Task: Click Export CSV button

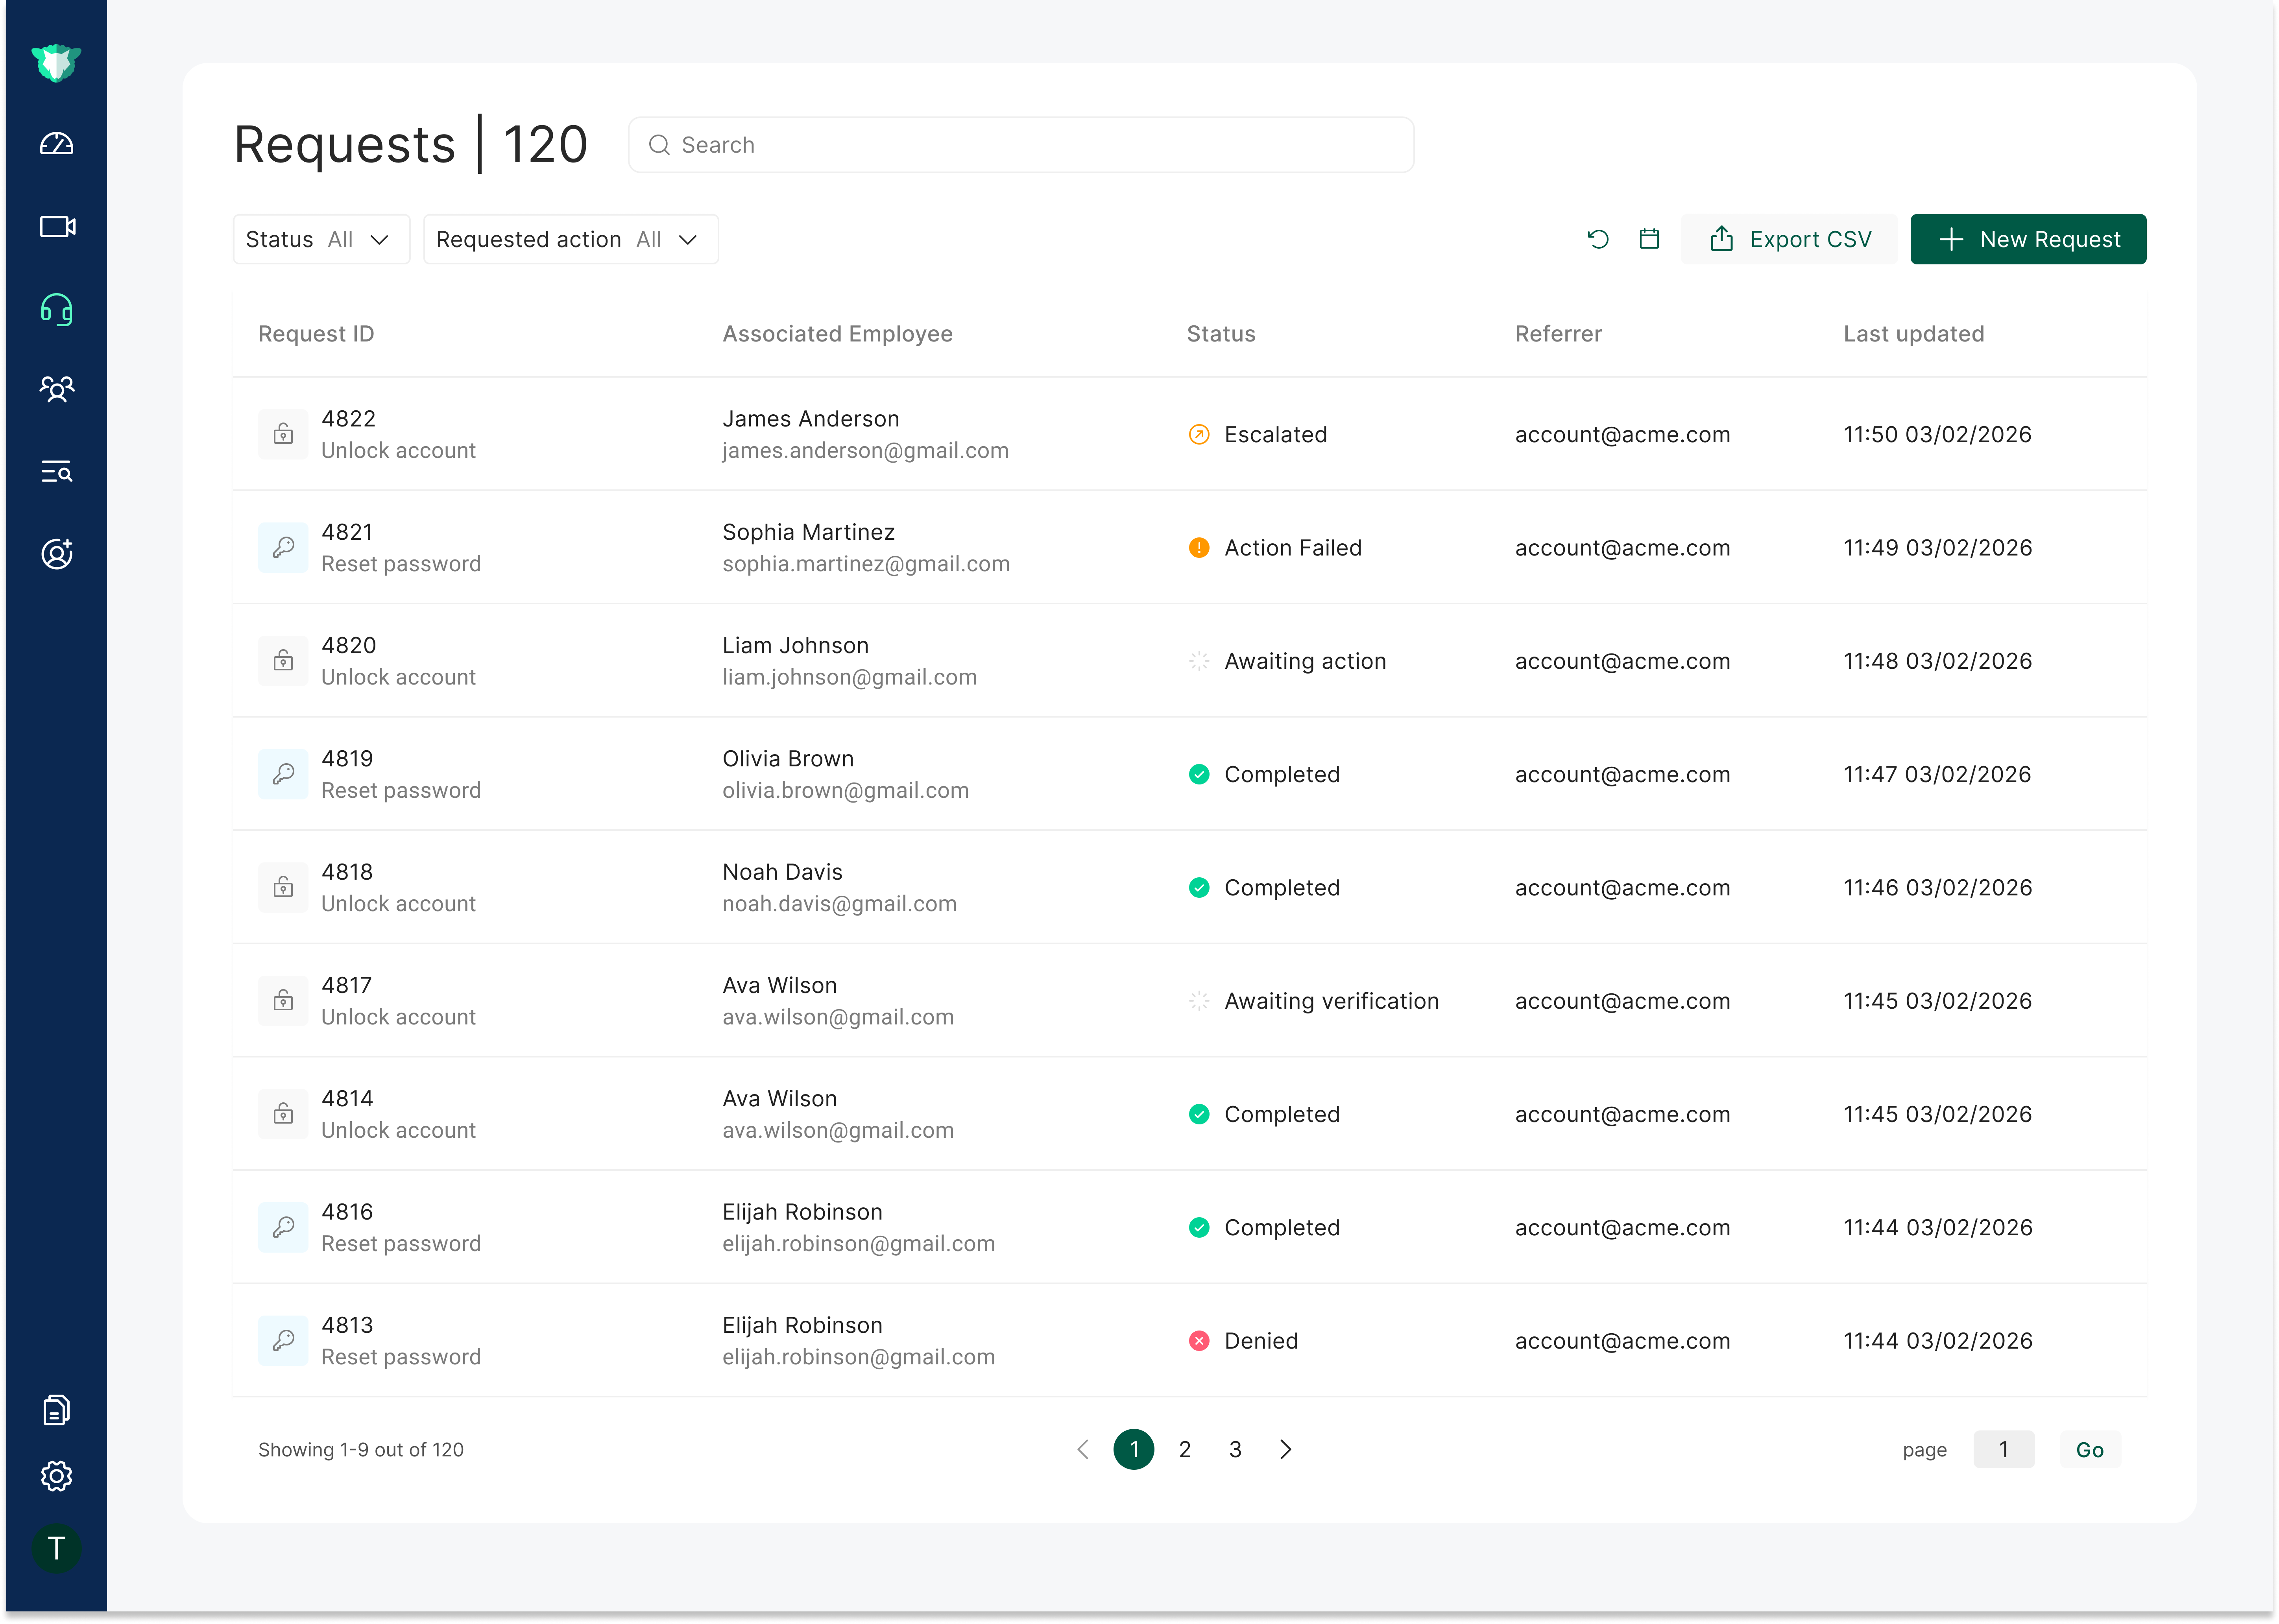Action: [x=1789, y=239]
